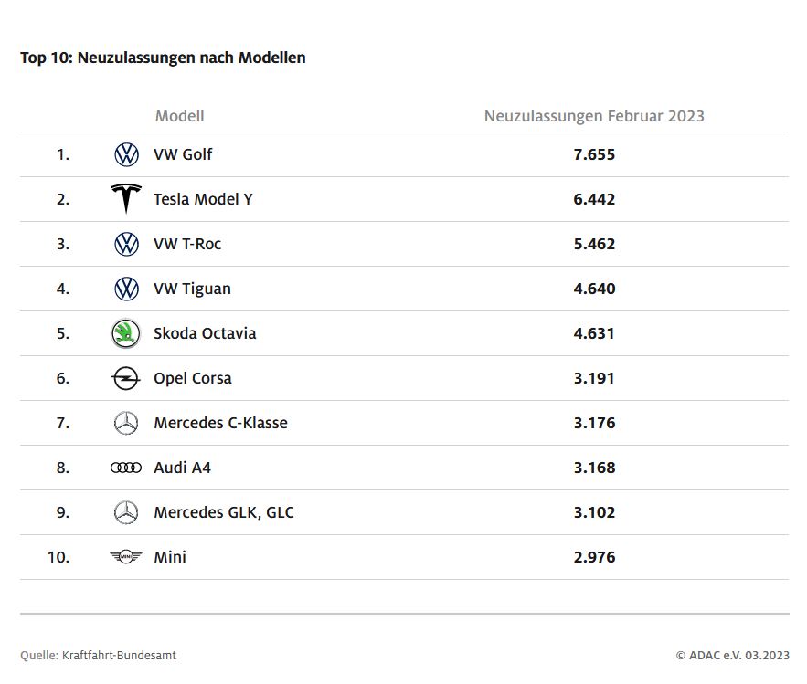
Task: Click the ADAC e.V. 03.2023 copyright notice
Action: point(733,655)
